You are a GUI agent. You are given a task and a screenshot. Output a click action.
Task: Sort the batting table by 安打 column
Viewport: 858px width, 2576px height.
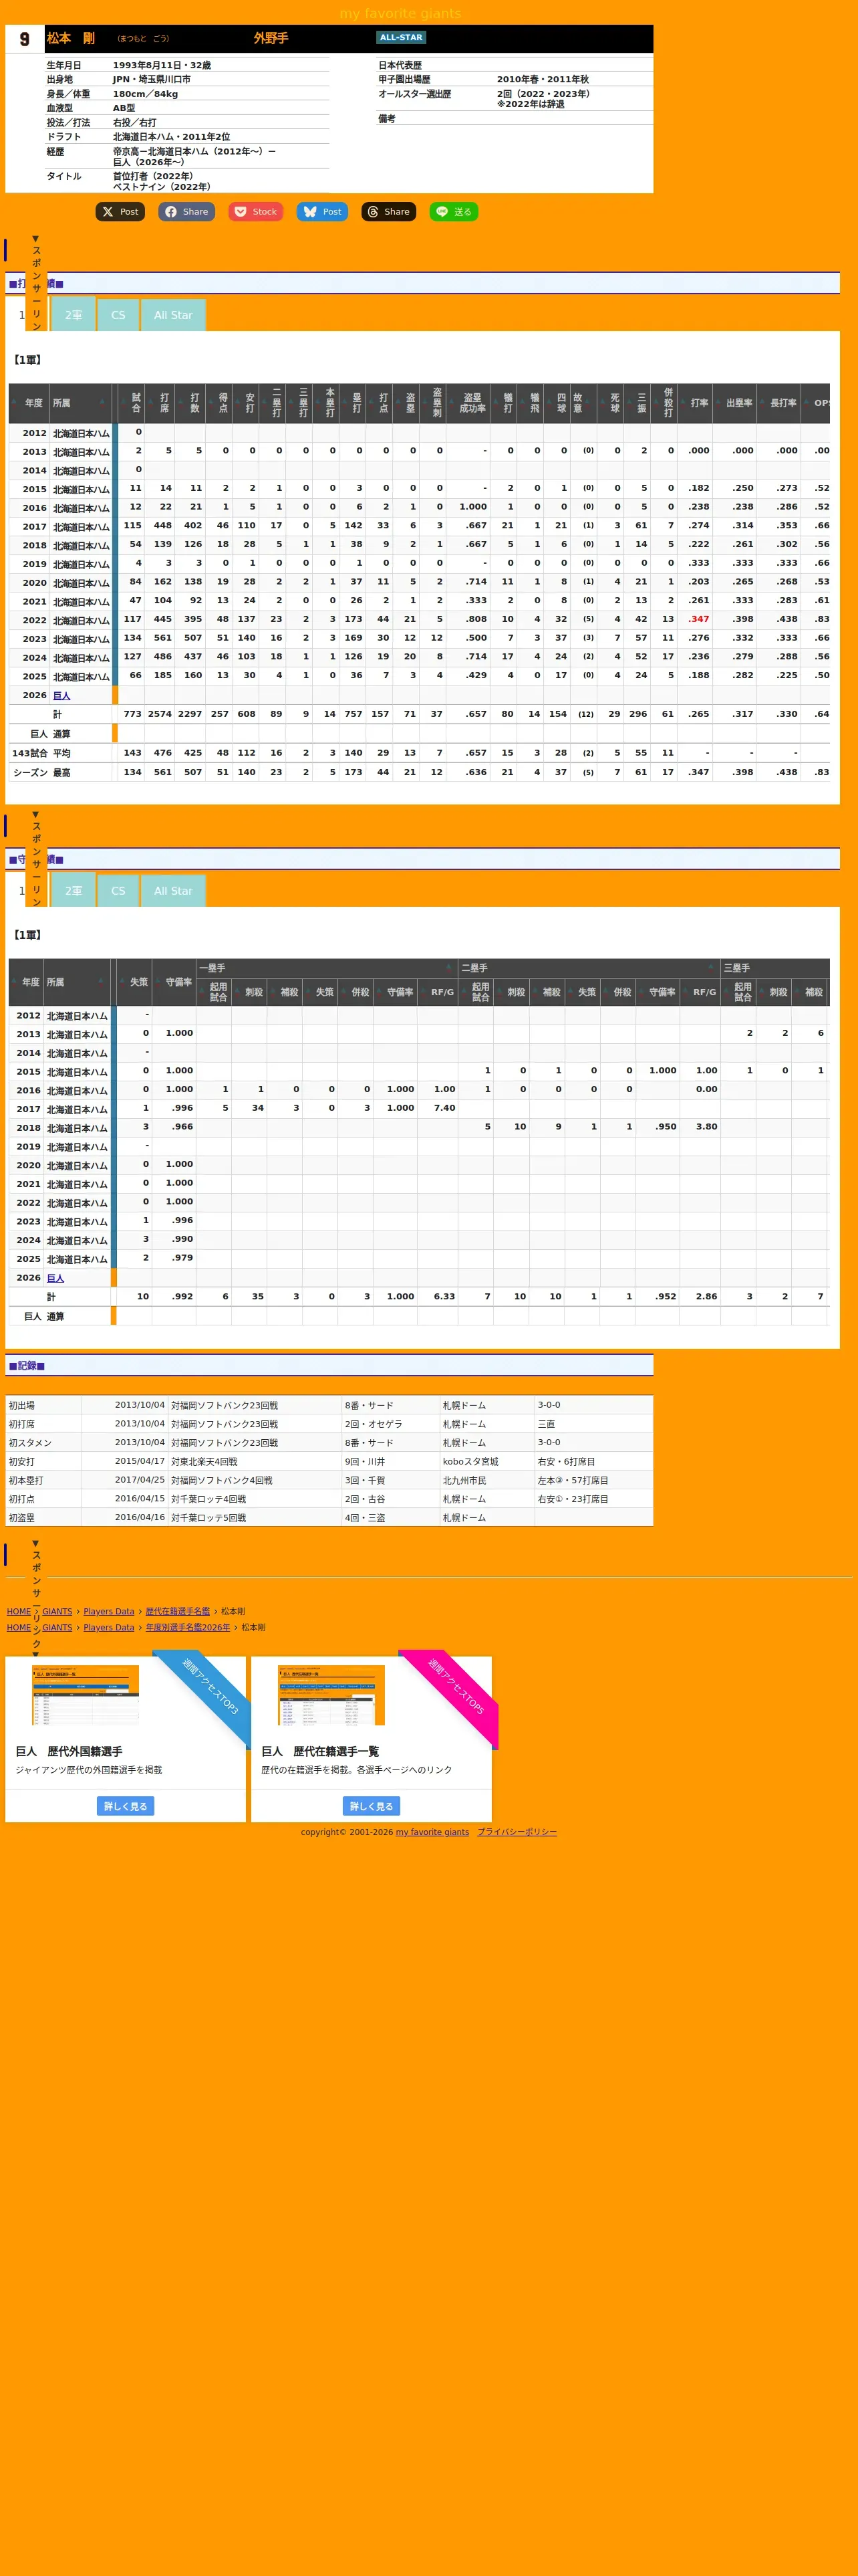click(x=246, y=403)
